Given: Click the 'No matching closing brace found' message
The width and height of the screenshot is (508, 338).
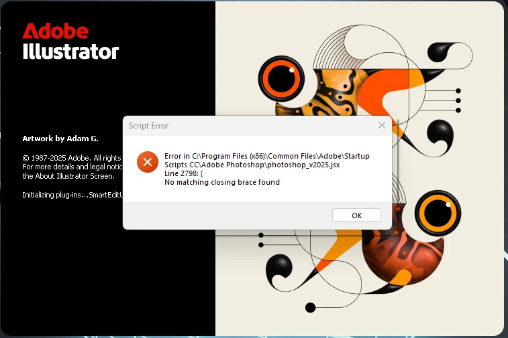Looking at the screenshot, I should [x=222, y=182].
